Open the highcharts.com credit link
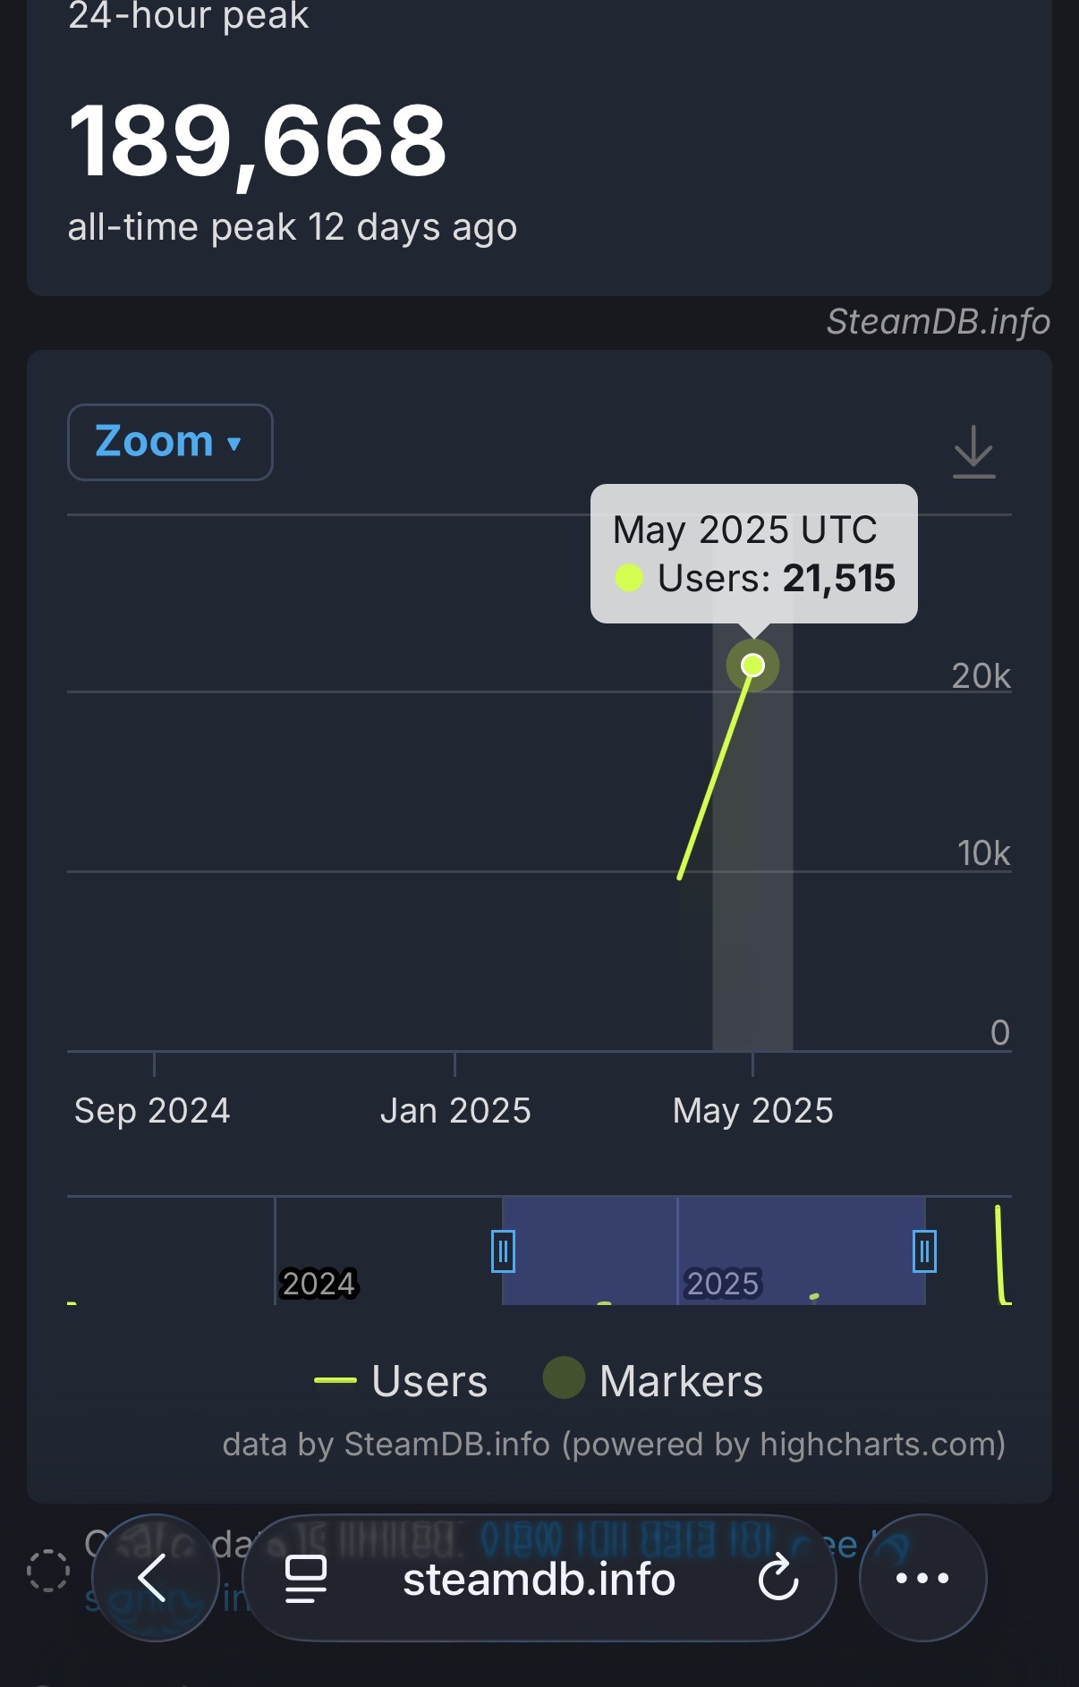Screen dimensions: 1079x1687 [882, 1445]
